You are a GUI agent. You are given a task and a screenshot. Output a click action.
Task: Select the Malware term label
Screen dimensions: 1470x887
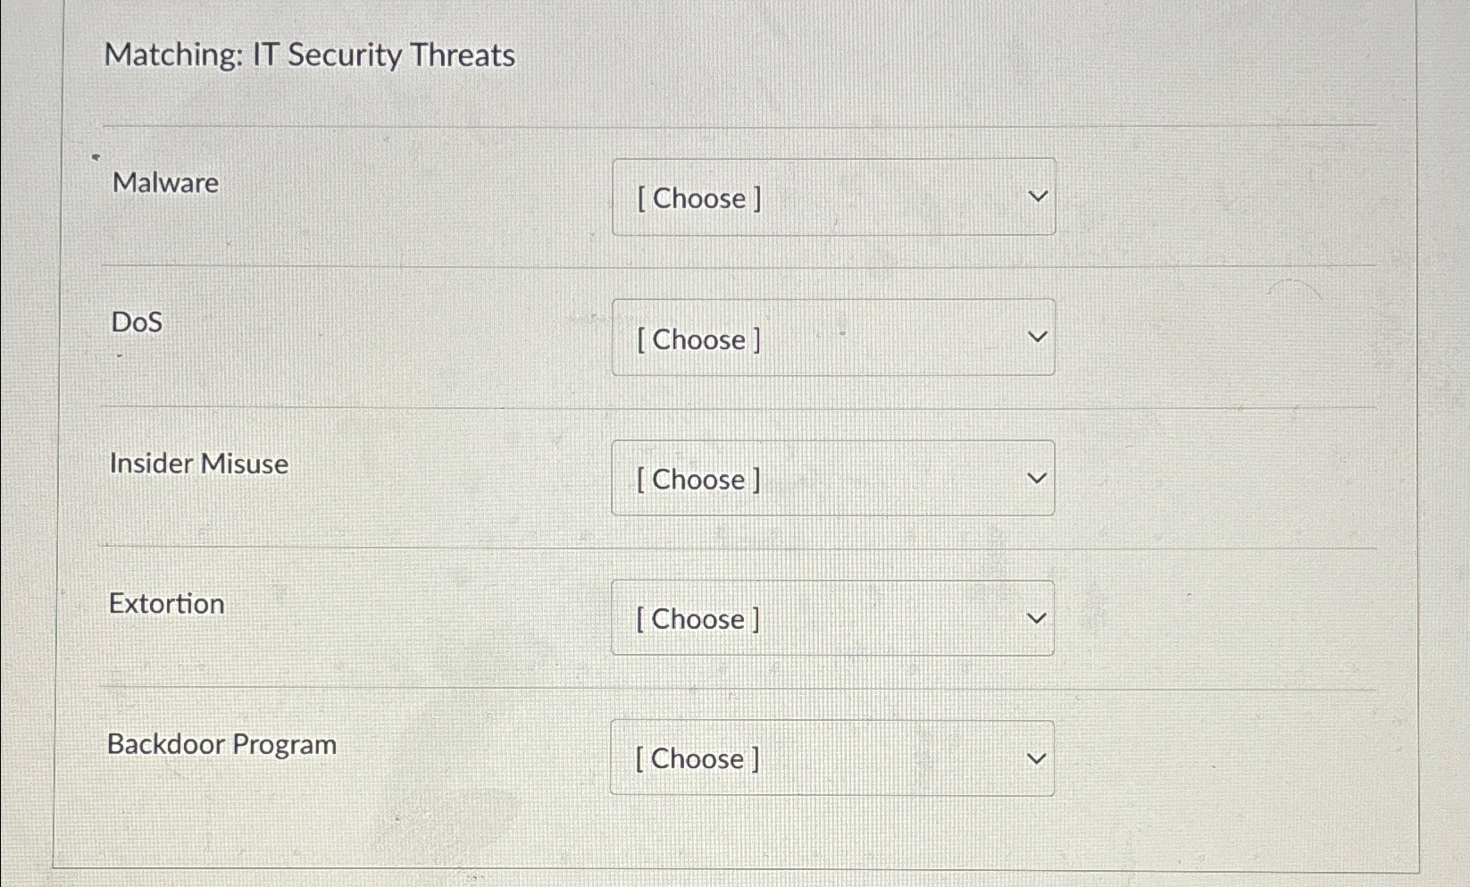[165, 183]
